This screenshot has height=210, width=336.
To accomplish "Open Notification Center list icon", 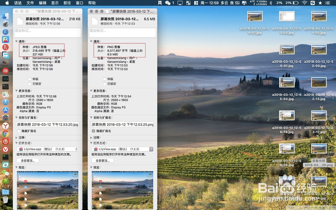I will point(328,3).
